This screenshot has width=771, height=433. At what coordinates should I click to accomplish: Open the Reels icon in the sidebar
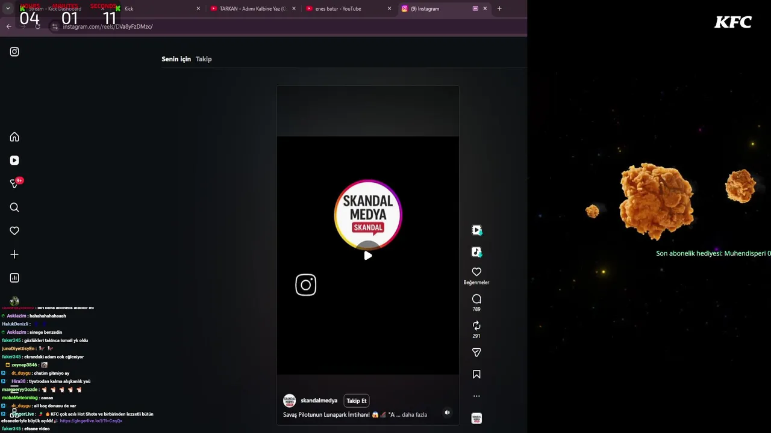click(14, 161)
